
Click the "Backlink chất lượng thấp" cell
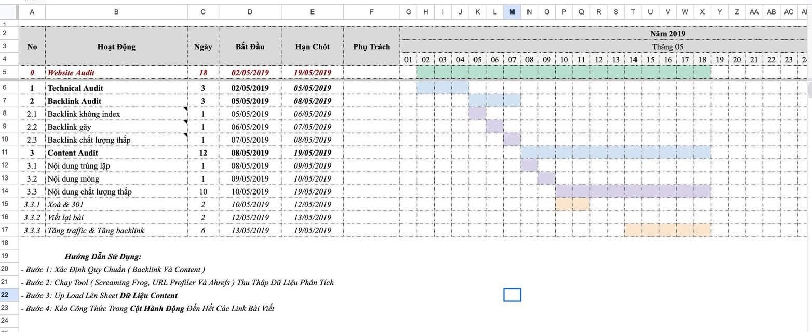(x=89, y=140)
